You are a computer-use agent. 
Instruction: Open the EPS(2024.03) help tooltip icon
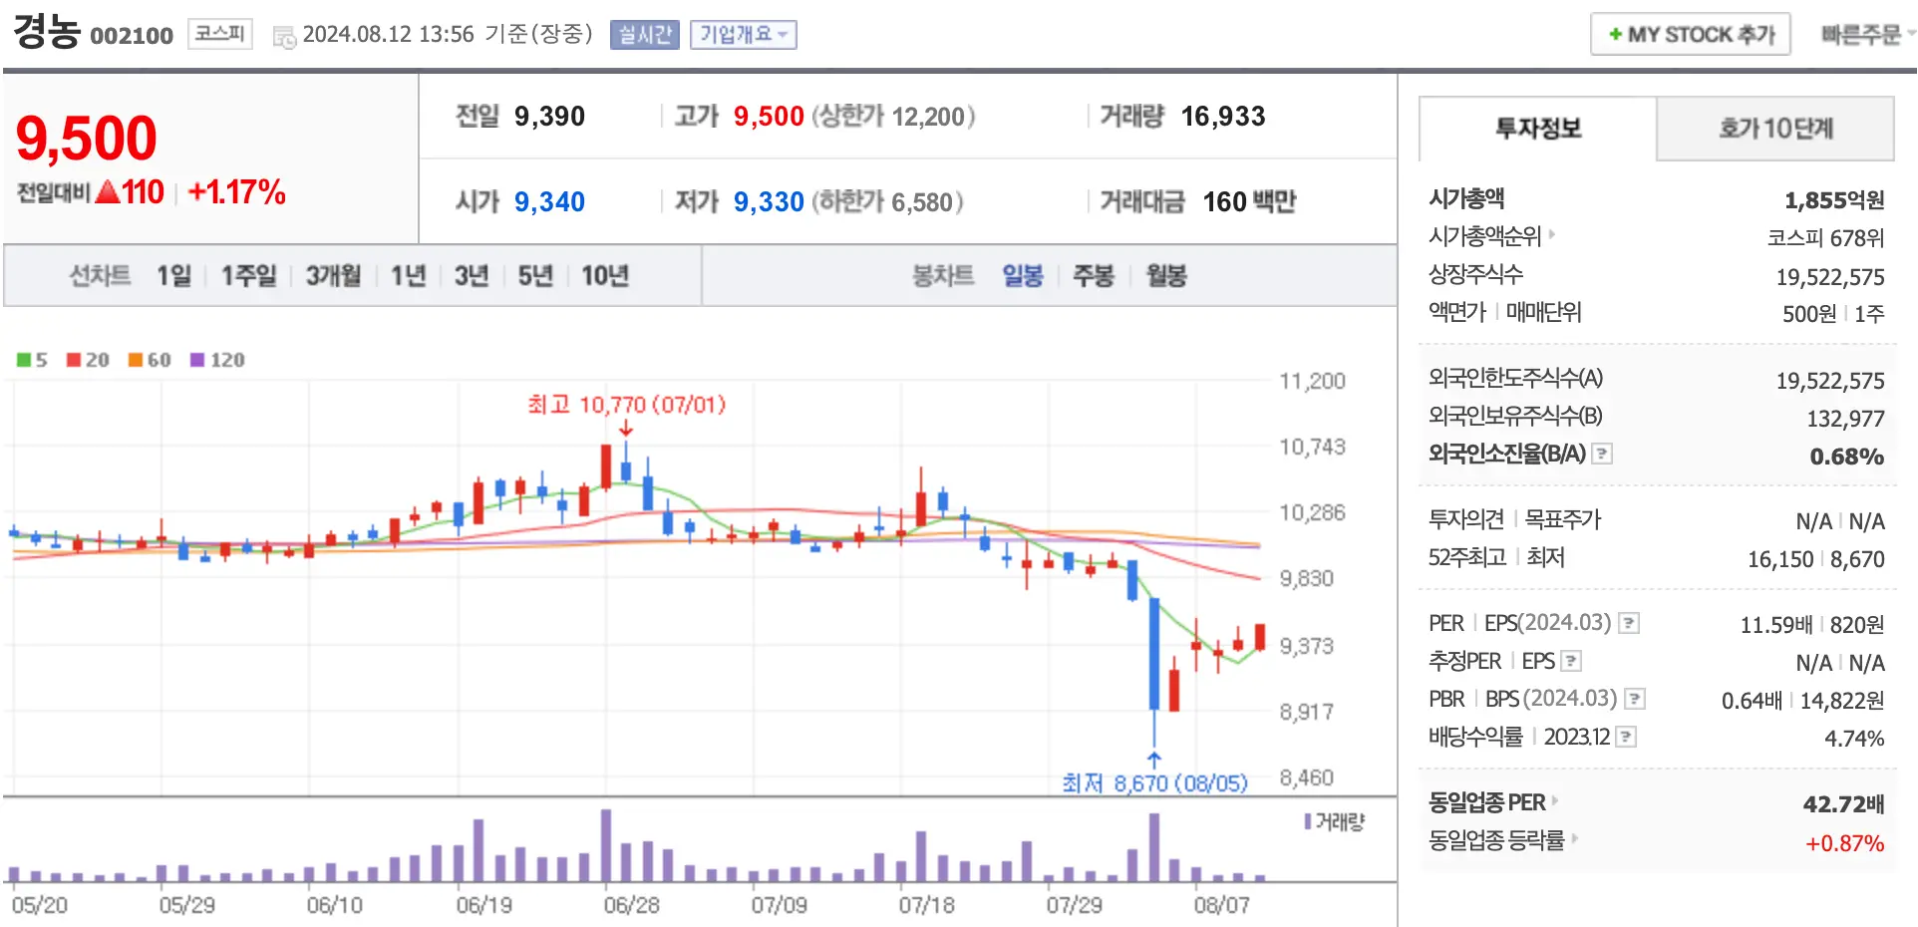pos(1629,622)
